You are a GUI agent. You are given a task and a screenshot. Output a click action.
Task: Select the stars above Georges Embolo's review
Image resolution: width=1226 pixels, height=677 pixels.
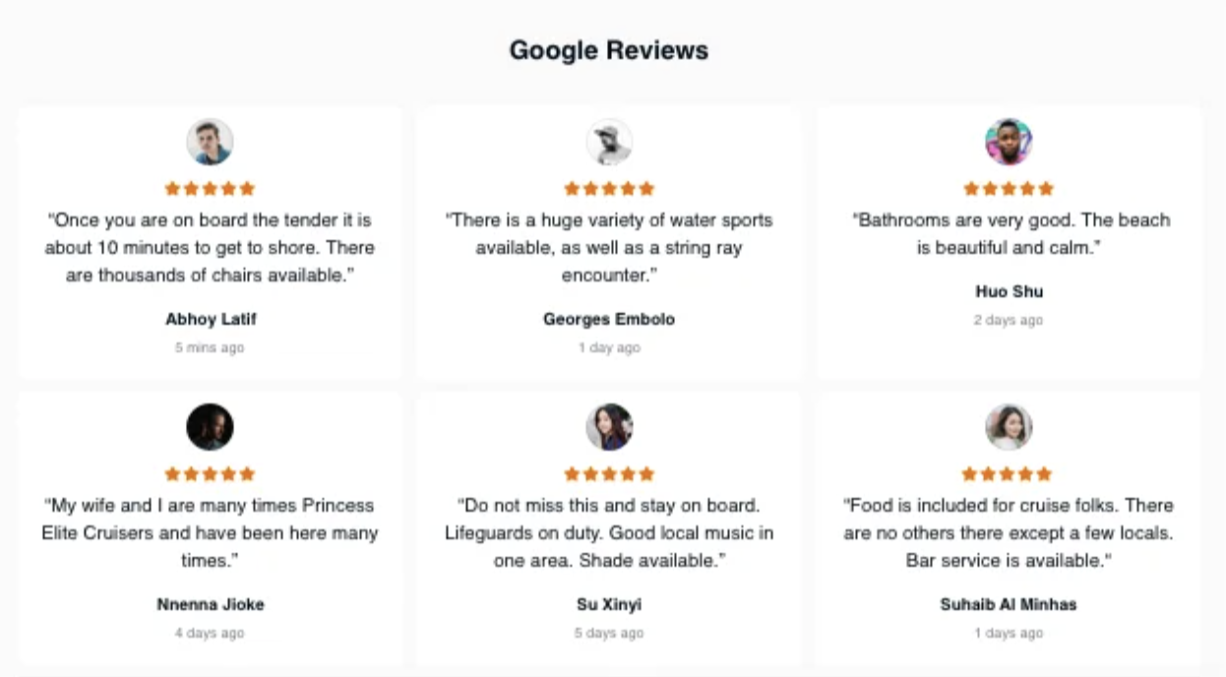[x=609, y=188]
